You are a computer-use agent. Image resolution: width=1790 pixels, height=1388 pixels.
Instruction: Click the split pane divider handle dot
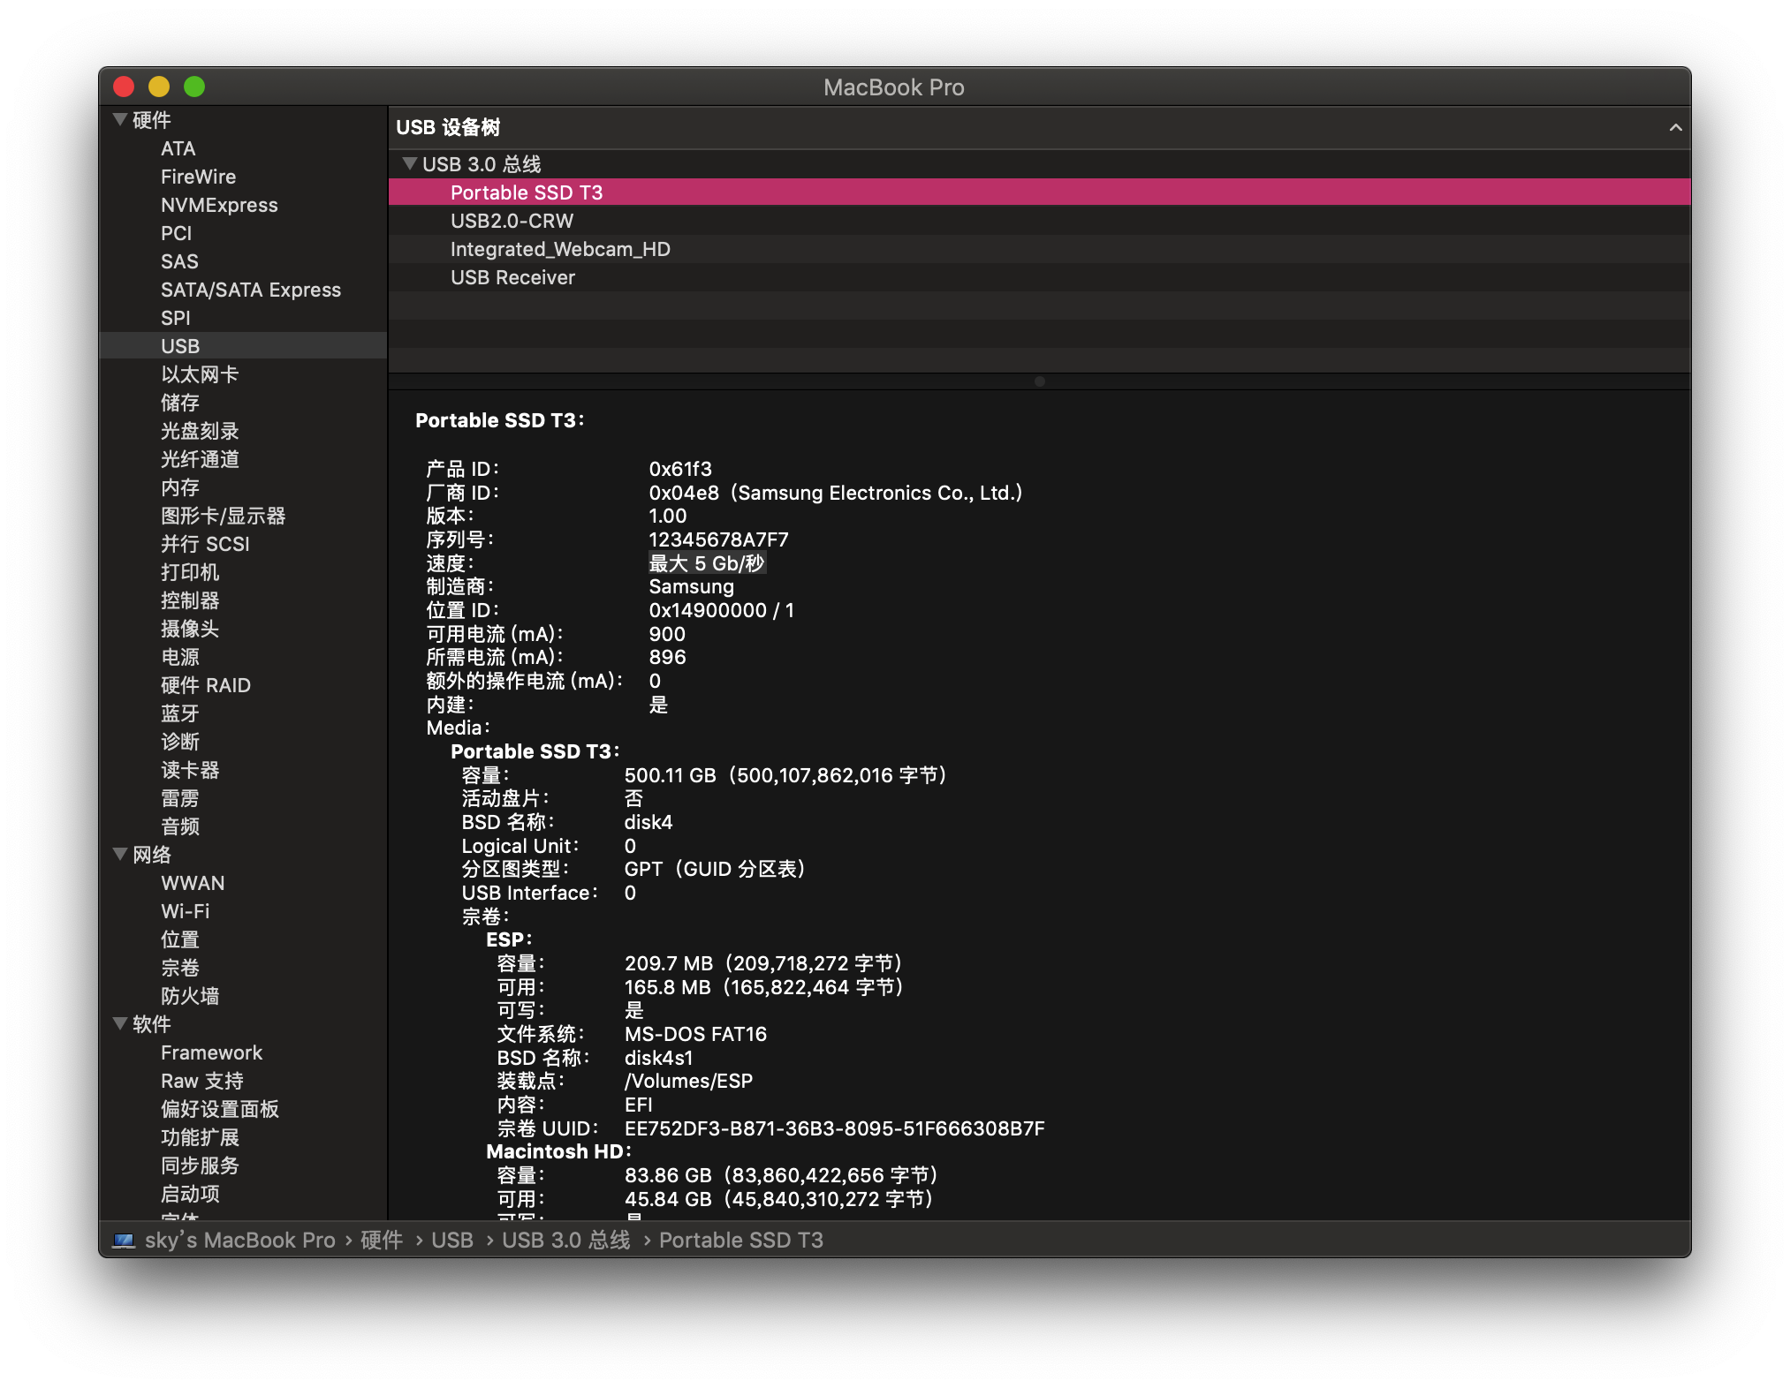(1040, 381)
